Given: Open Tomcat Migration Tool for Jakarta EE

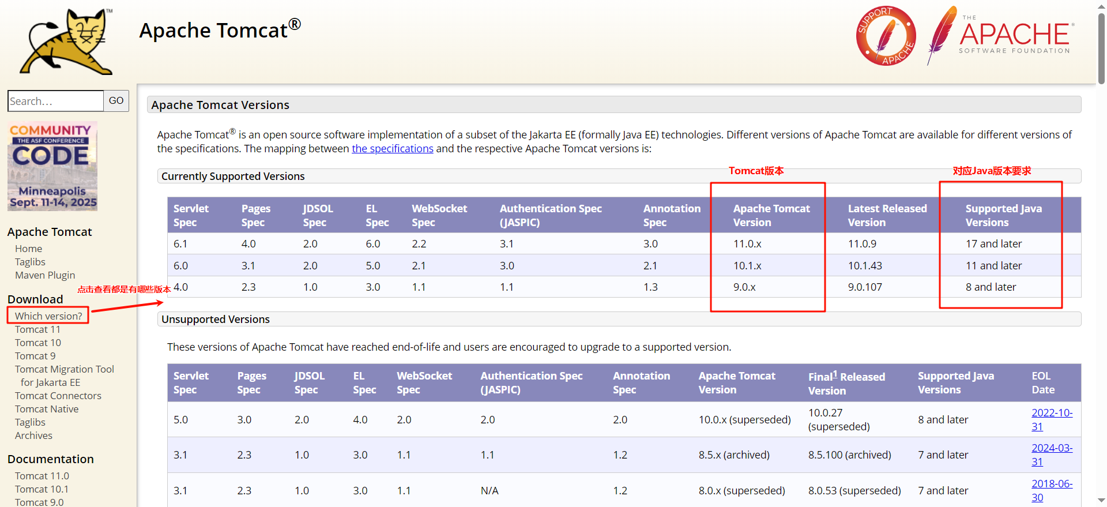Looking at the screenshot, I should click(65, 375).
